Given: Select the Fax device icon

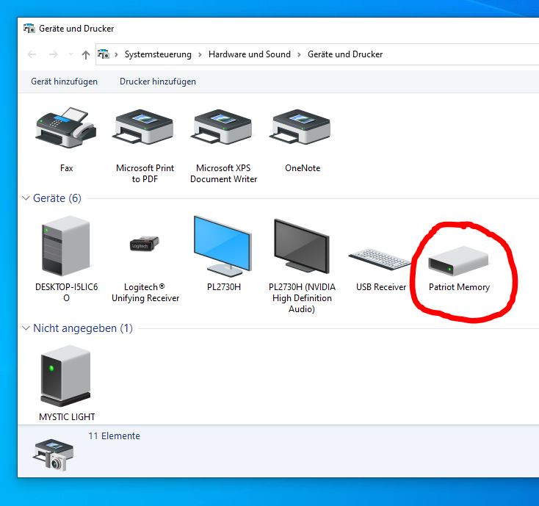Looking at the screenshot, I should (66, 128).
